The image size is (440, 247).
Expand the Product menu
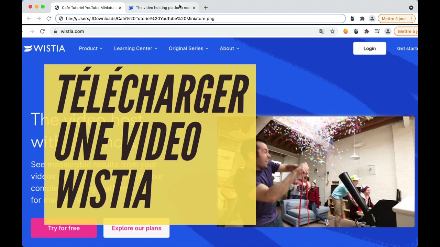pos(91,48)
